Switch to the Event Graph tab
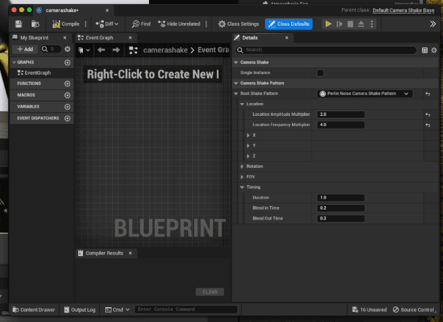The height and width of the screenshot is (322, 443). (x=99, y=38)
